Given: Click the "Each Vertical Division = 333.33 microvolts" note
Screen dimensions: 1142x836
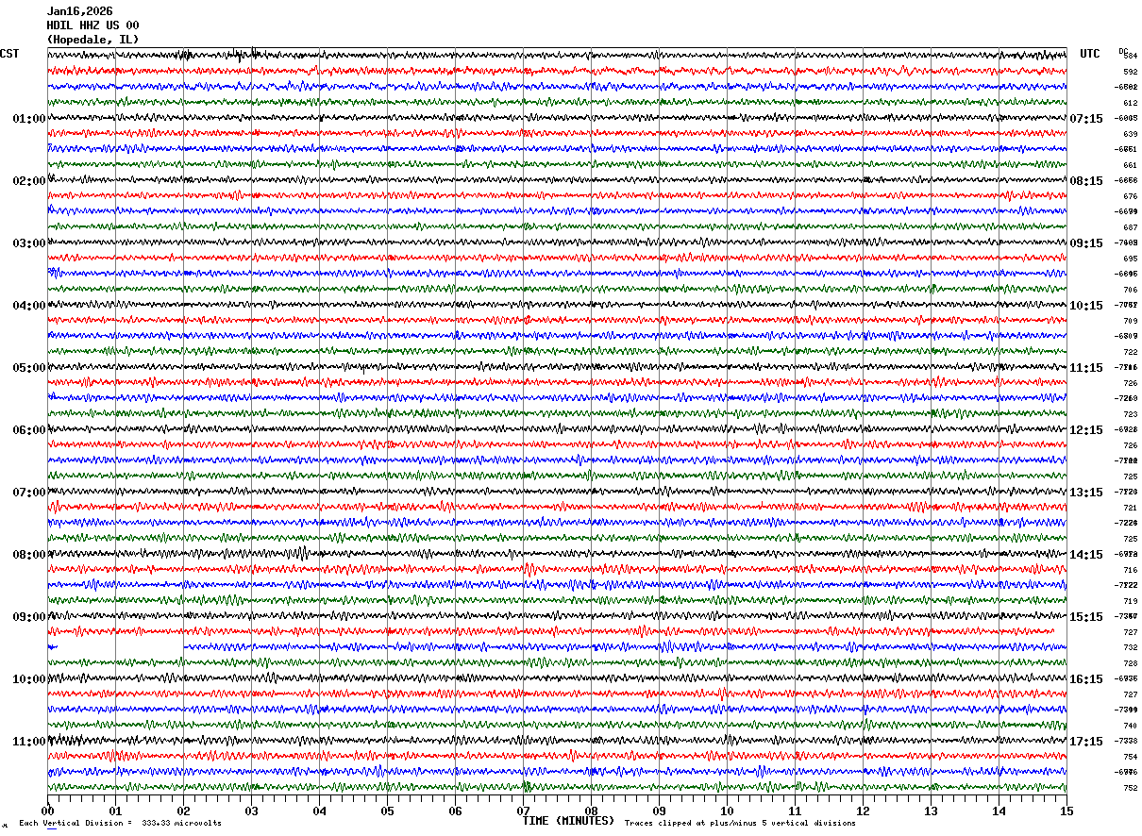Looking at the screenshot, I should [x=120, y=823].
